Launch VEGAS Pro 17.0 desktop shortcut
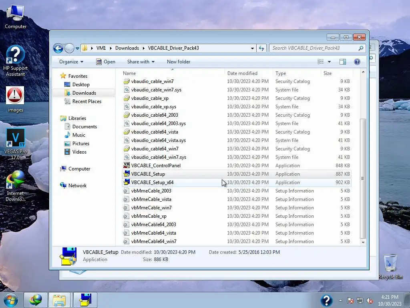Viewport: 410px width, 308px height. point(16,144)
